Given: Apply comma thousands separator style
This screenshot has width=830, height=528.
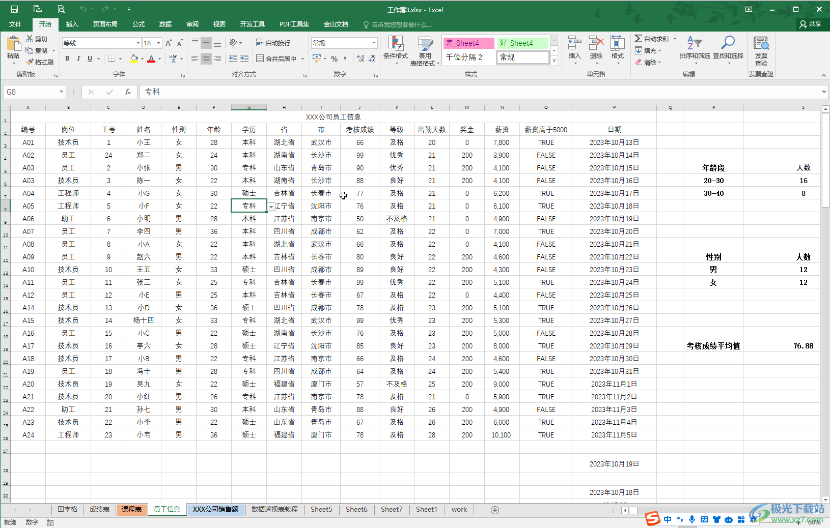Looking at the screenshot, I should pyautogui.click(x=345, y=58).
